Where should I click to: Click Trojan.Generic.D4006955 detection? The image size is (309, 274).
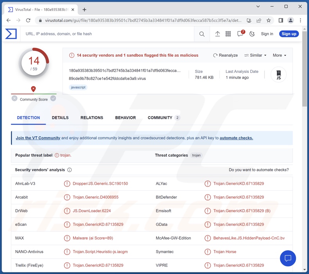click(x=95, y=197)
